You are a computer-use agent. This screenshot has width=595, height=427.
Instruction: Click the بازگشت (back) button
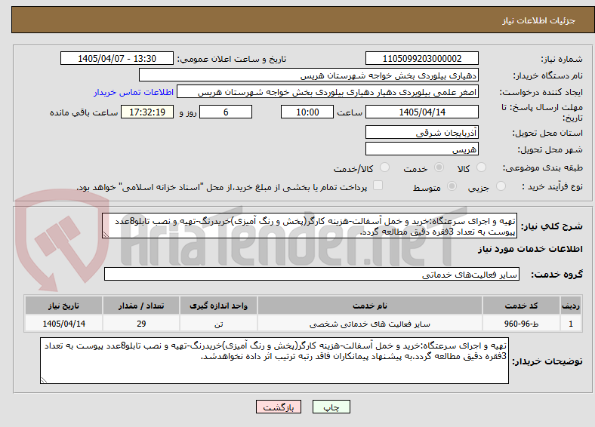[x=279, y=407]
